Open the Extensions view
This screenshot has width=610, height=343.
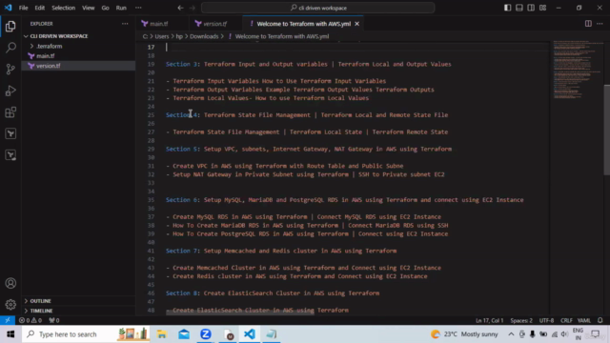[x=10, y=112]
